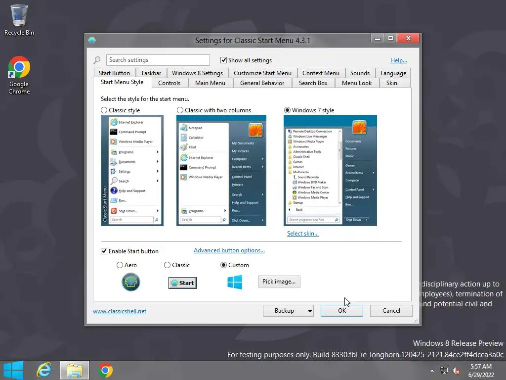
Task: Switch to the Language tab
Action: [393, 73]
